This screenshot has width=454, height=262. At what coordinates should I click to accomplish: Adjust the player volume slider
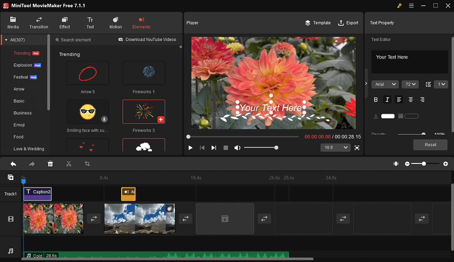[x=261, y=148]
